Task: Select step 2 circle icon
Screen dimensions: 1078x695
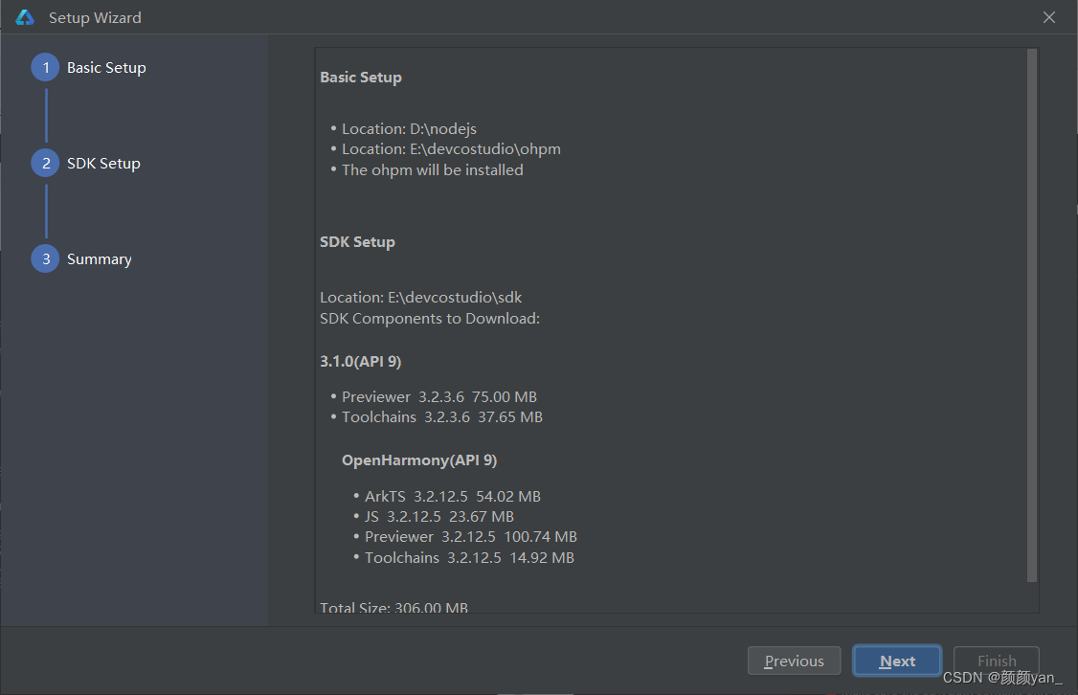Action: (45, 163)
